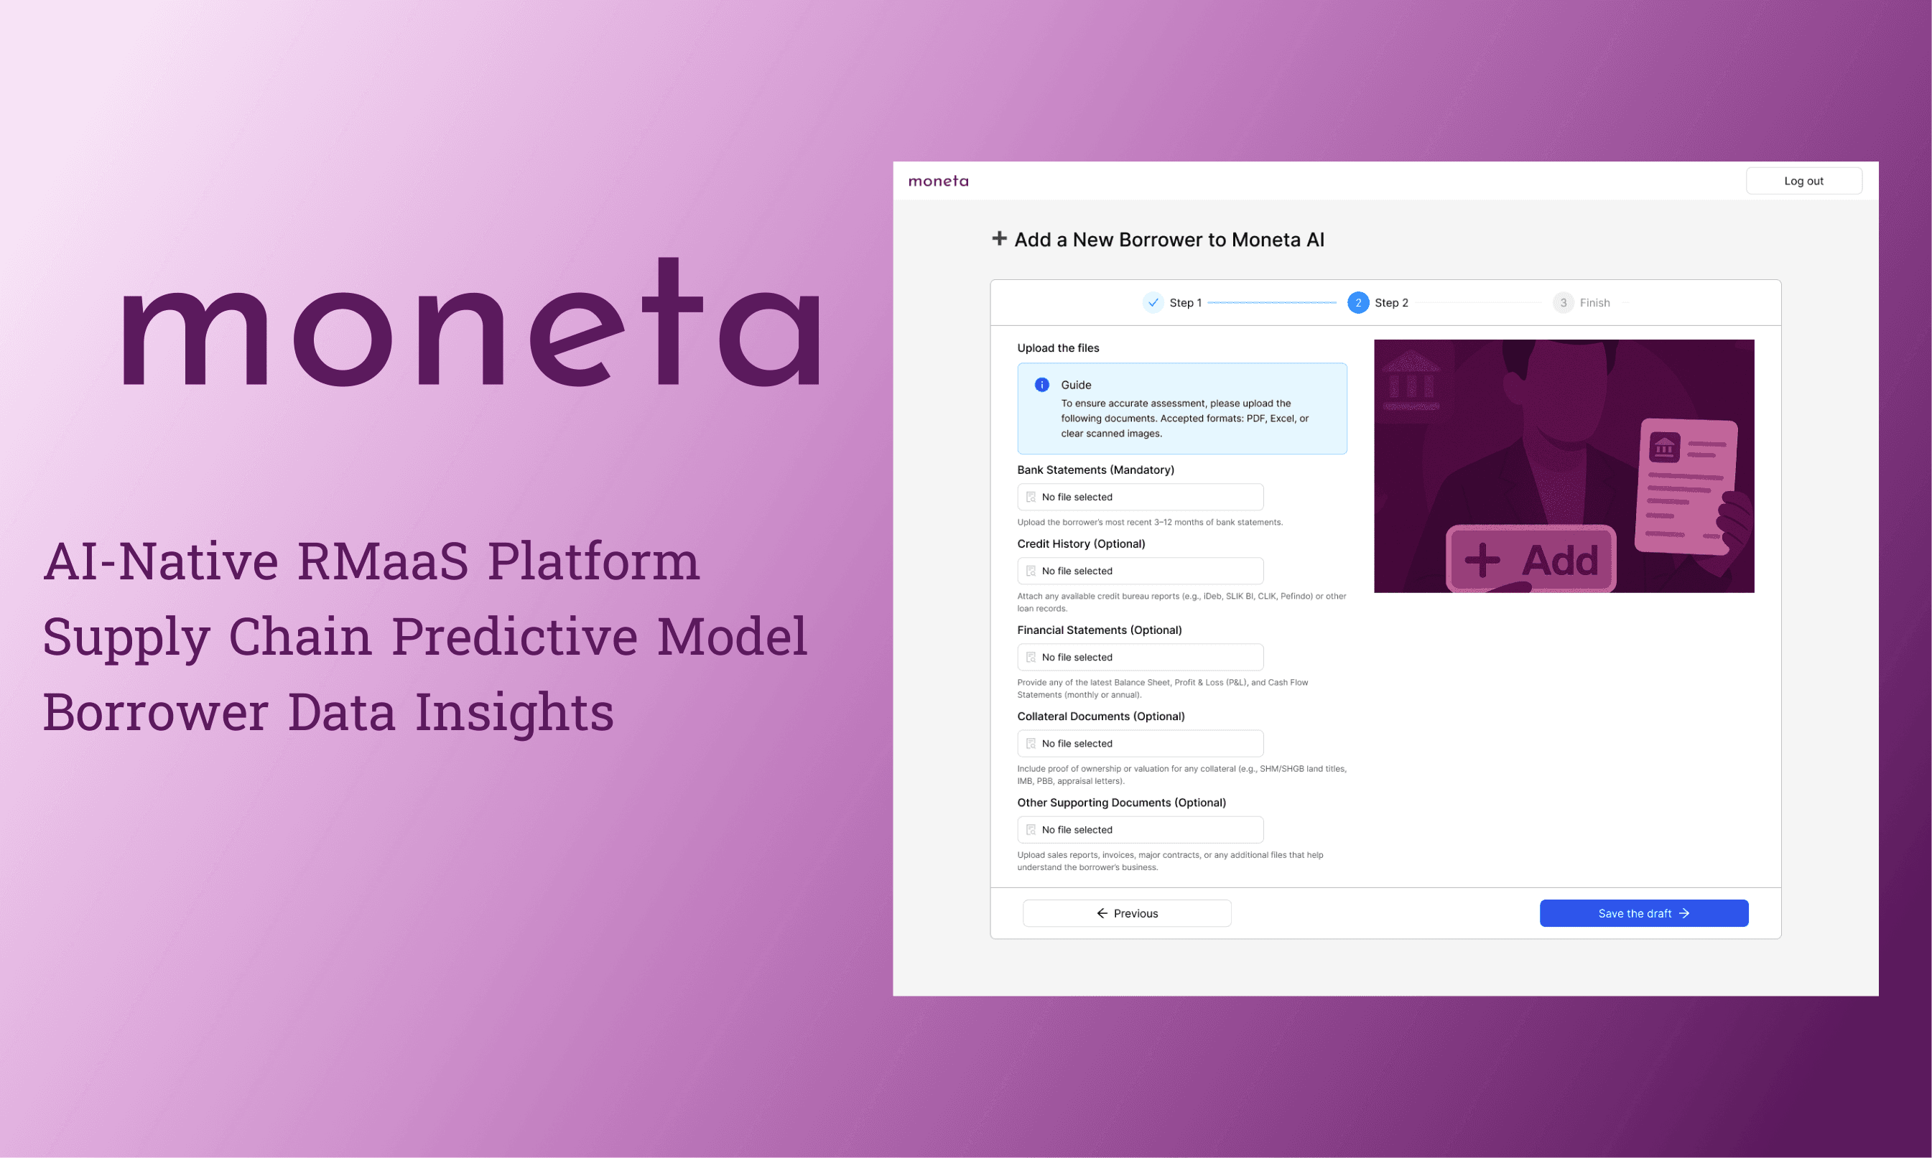This screenshot has width=1932, height=1158.
Task: Click the Credit History (Optional) label
Action: [x=1080, y=544]
